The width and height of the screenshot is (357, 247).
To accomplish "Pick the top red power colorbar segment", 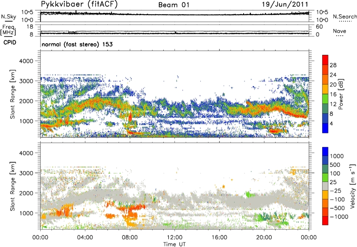I will coord(325,60).
